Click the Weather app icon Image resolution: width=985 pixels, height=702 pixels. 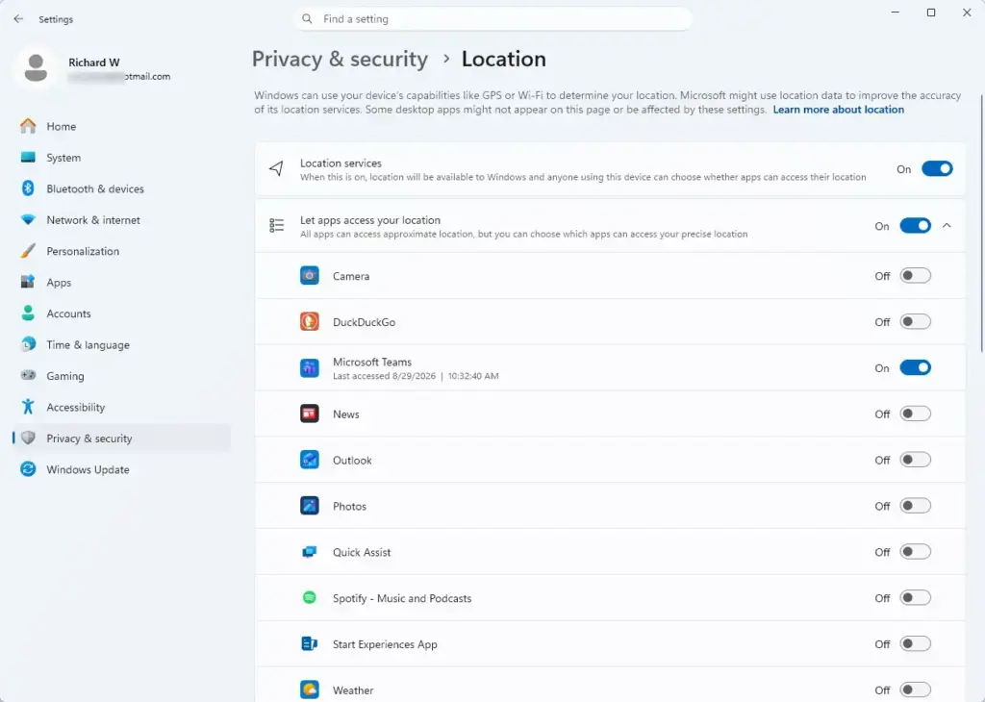(309, 689)
